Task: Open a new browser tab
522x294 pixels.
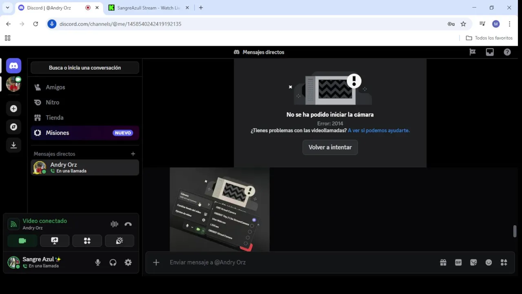Action: tap(201, 8)
